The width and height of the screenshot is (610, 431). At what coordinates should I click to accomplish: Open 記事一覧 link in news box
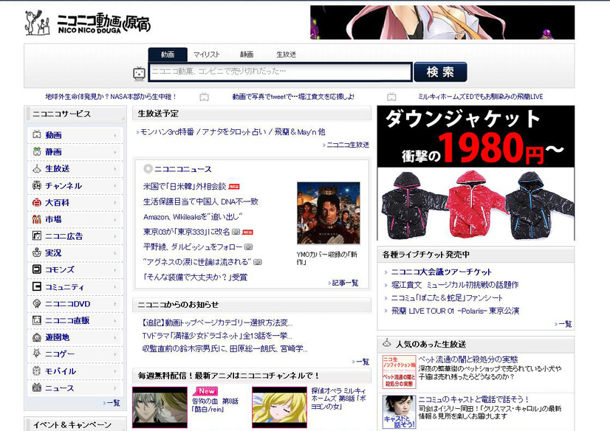(343, 283)
